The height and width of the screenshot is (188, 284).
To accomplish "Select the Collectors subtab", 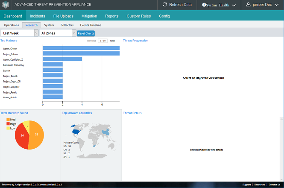I will [x=67, y=25].
